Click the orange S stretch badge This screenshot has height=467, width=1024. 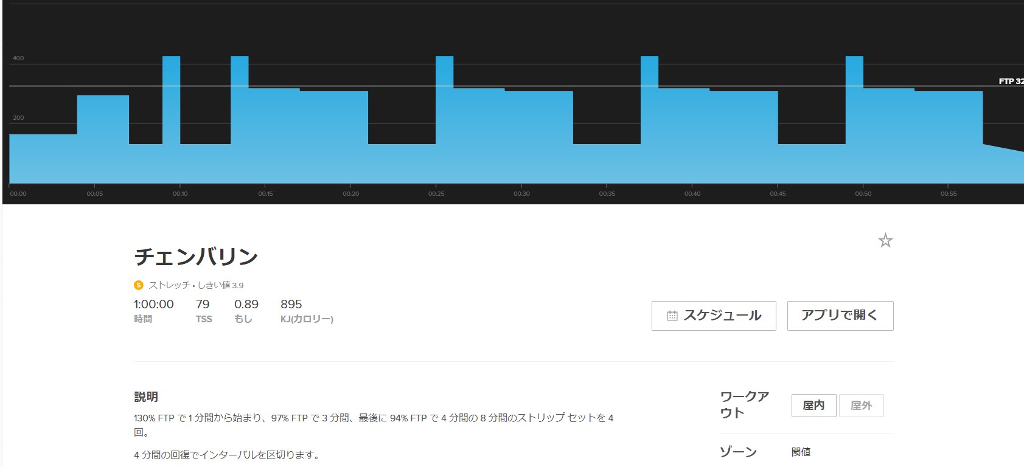(139, 285)
